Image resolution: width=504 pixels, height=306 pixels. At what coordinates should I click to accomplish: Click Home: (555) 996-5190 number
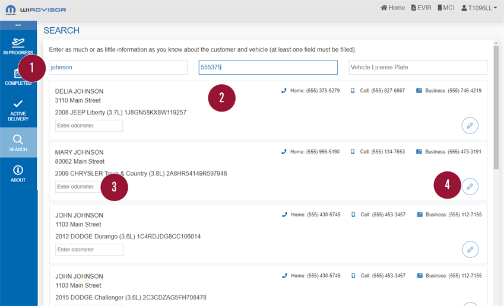click(315, 152)
